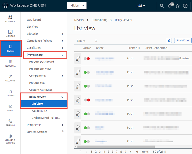The image size is (192, 154).
Task: Open the Resources section
Action: (10, 63)
